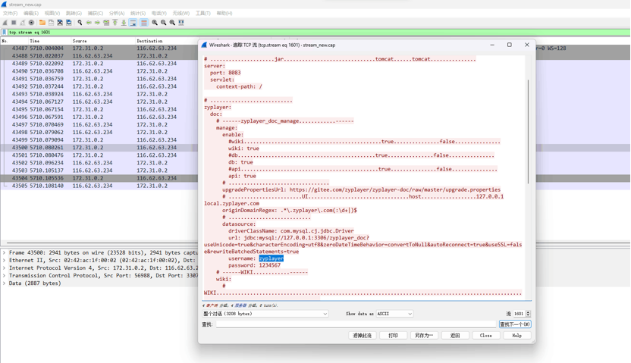Image resolution: width=631 pixels, height=363 pixels.
Task: Open the 编辑(E) menu
Action: 31,14
